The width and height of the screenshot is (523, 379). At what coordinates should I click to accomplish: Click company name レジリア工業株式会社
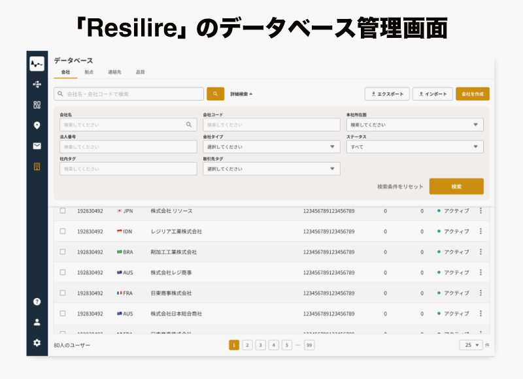coord(177,231)
